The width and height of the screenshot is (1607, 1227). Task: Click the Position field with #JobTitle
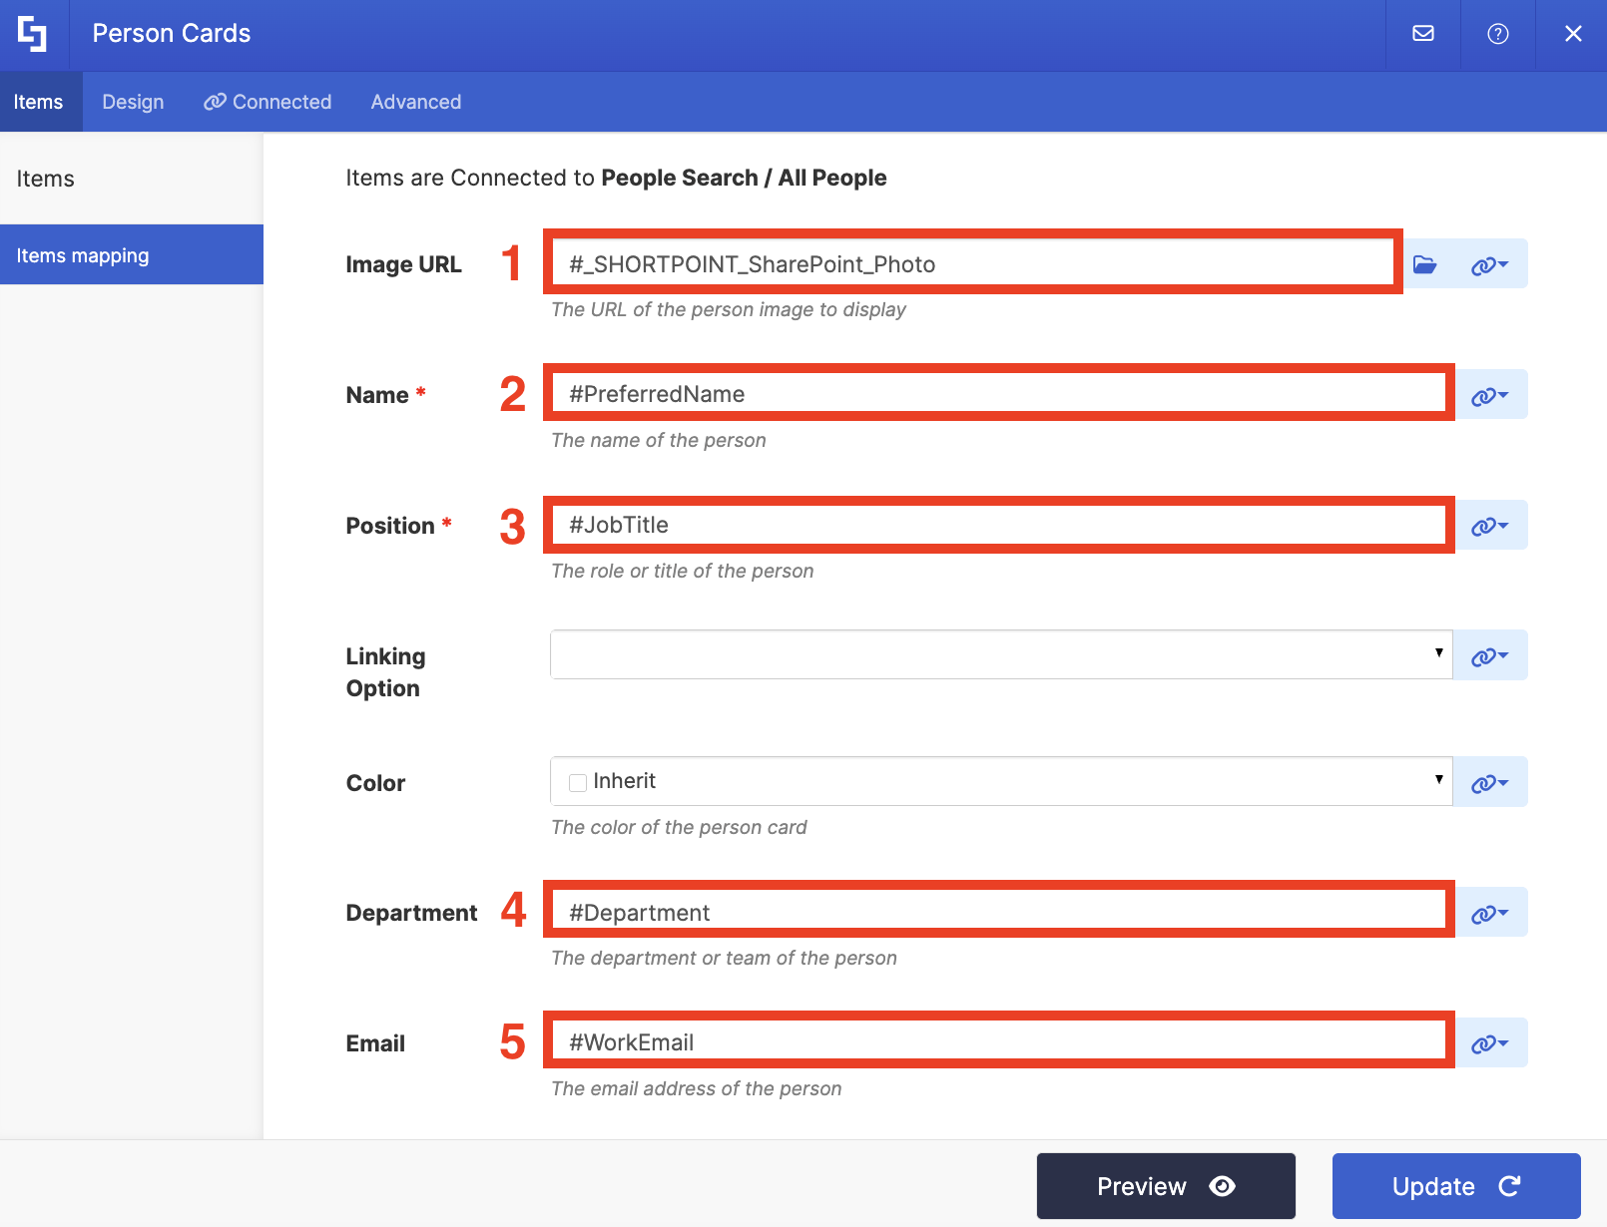point(999,525)
